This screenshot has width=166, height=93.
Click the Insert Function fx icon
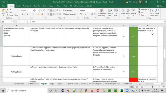click(28, 22)
